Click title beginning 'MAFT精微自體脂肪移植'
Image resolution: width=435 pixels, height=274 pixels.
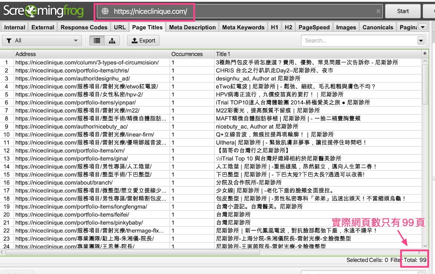pos(288,119)
